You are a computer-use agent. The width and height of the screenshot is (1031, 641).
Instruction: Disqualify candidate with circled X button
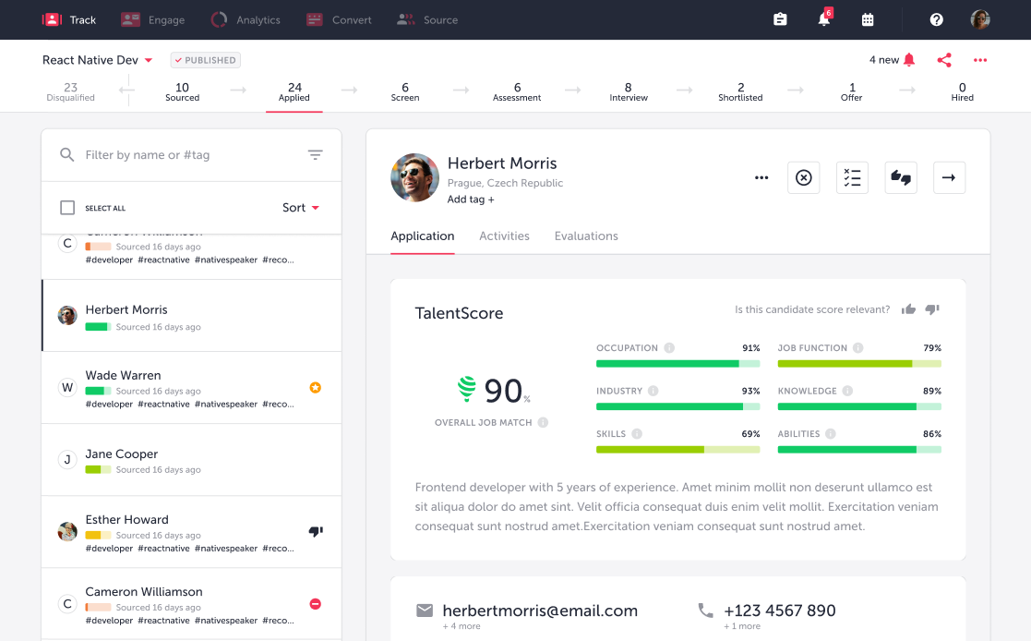pyautogui.click(x=803, y=177)
